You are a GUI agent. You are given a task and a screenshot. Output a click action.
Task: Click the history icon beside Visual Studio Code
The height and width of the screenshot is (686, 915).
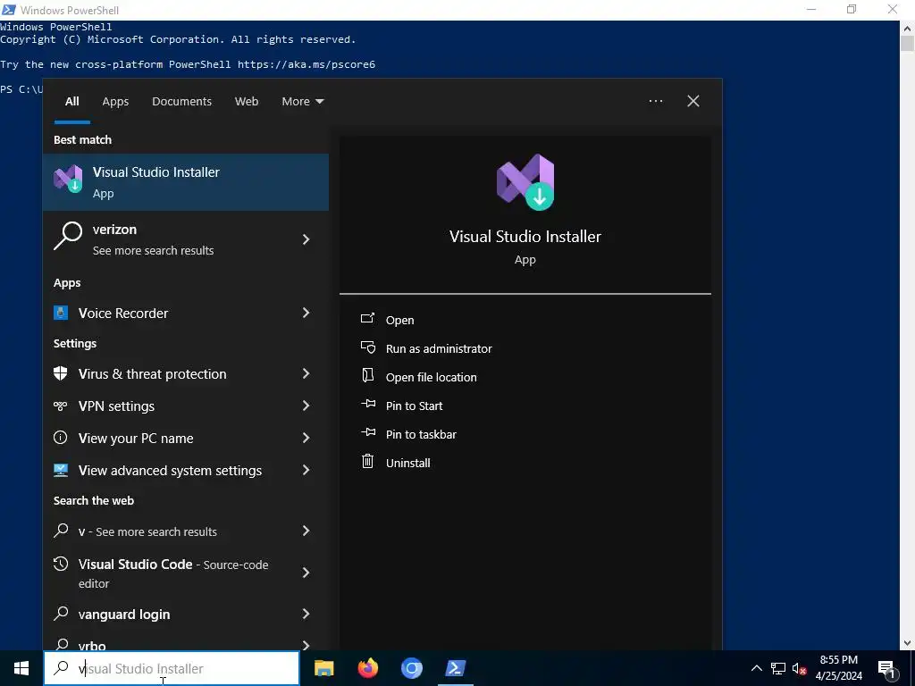click(x=61, y=564)
